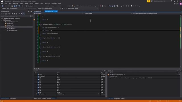This screenshot has height=102, width=182.
Task: Click the Save icon in toolbar
Action: click(x=14, y=6)
